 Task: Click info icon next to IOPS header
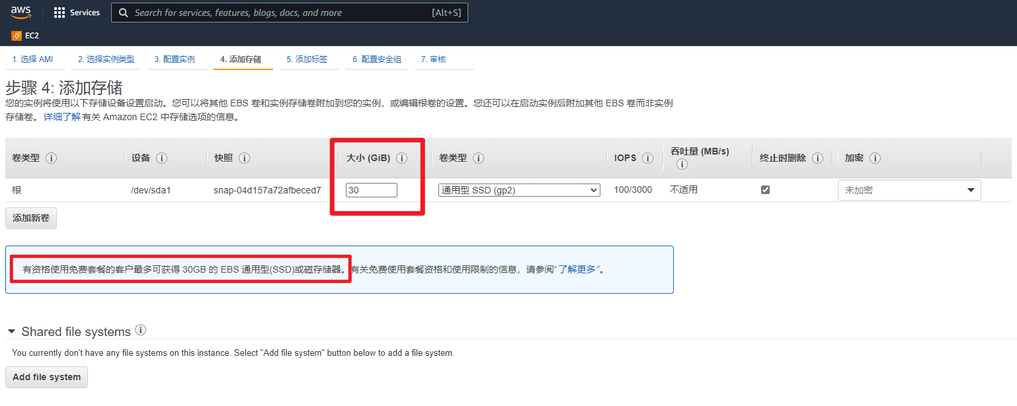click(x=648, y=158)
